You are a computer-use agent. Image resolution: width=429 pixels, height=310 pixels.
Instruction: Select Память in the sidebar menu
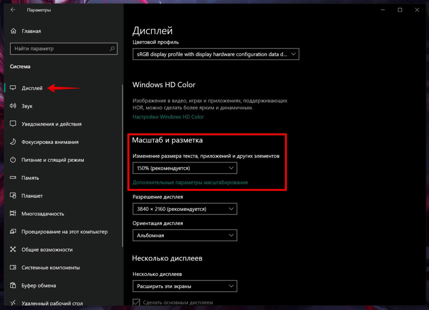pyautogui.click(x=30, y=178)
